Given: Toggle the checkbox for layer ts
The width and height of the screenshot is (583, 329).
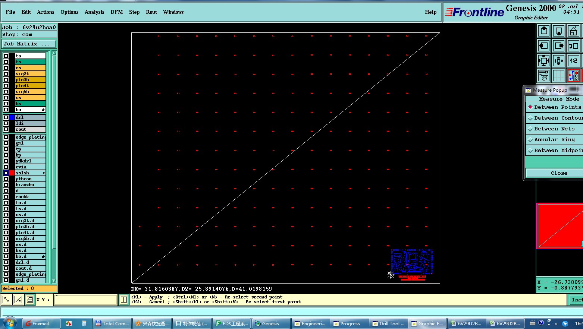Looking at the screenshot, I should click(6, 62).
